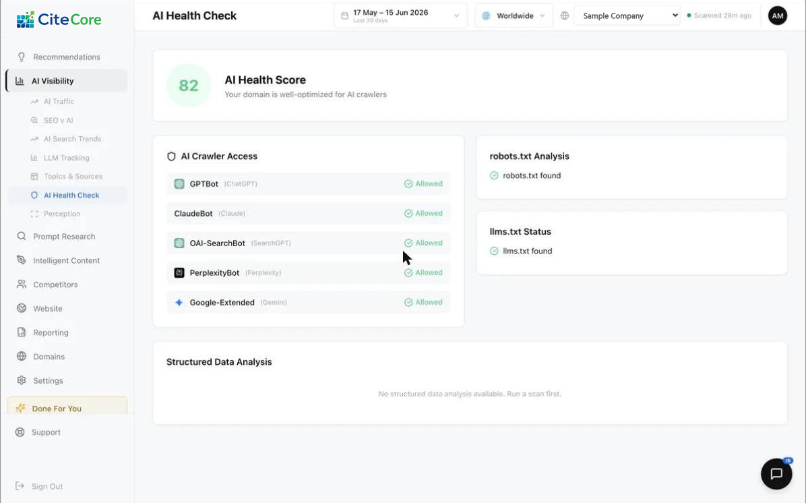Click the AI Health Check shield icon in sidebar

coord(34,196)
